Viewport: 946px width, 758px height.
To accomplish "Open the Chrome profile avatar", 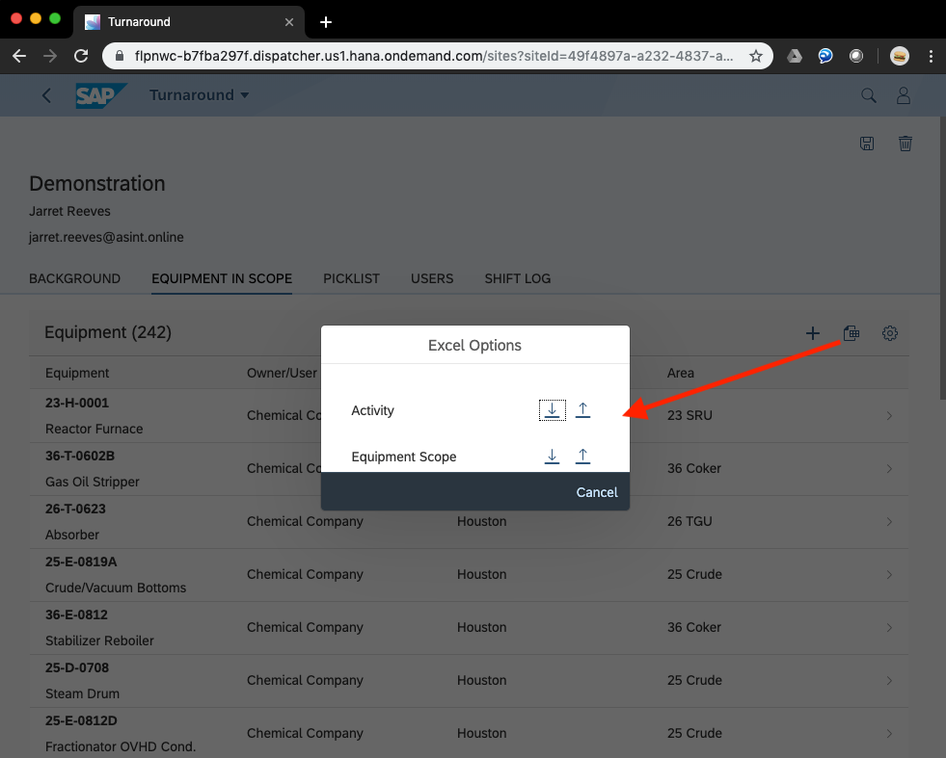I will (x=900, y=56).
